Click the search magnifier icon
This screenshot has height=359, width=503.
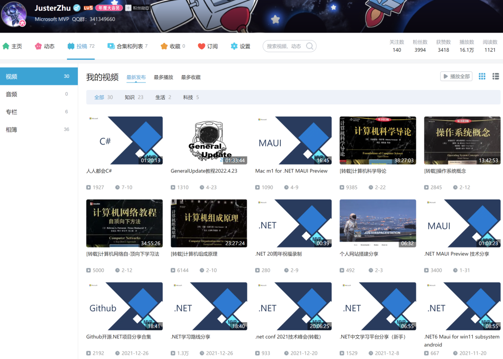pos(310,46)
